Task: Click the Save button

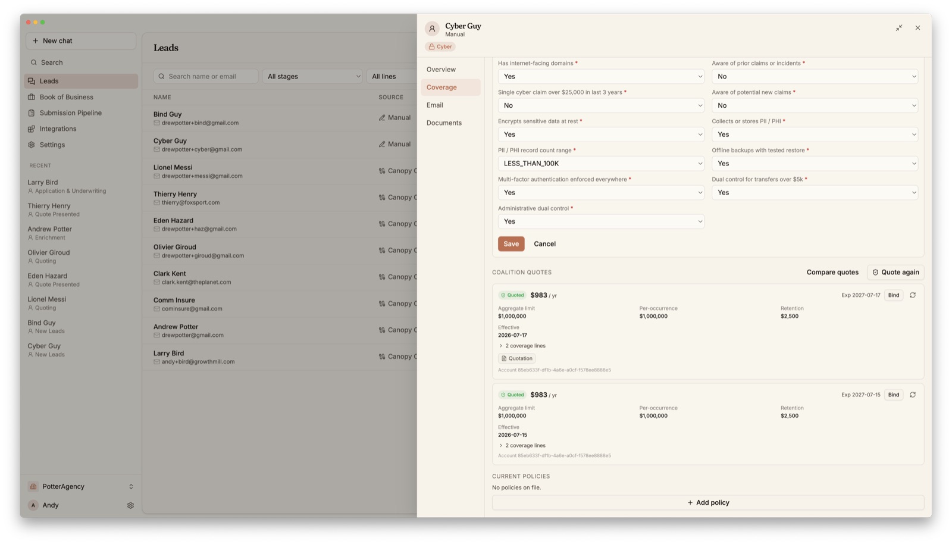Action: click(x=511, y=244)
